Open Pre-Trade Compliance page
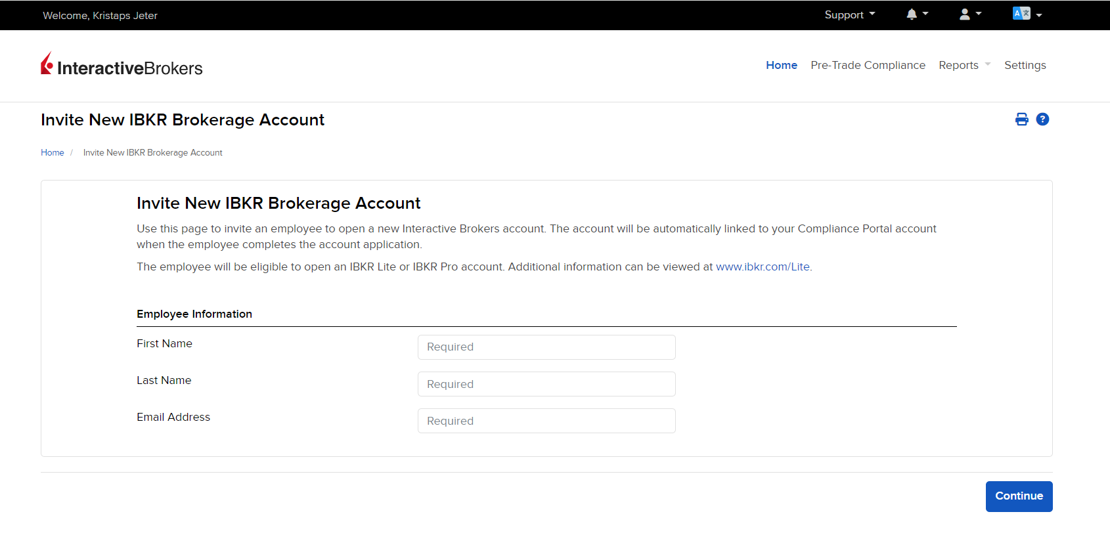The width and height of the screenshot is (1110, 535). pyautogui.click(x=868, y=65)
